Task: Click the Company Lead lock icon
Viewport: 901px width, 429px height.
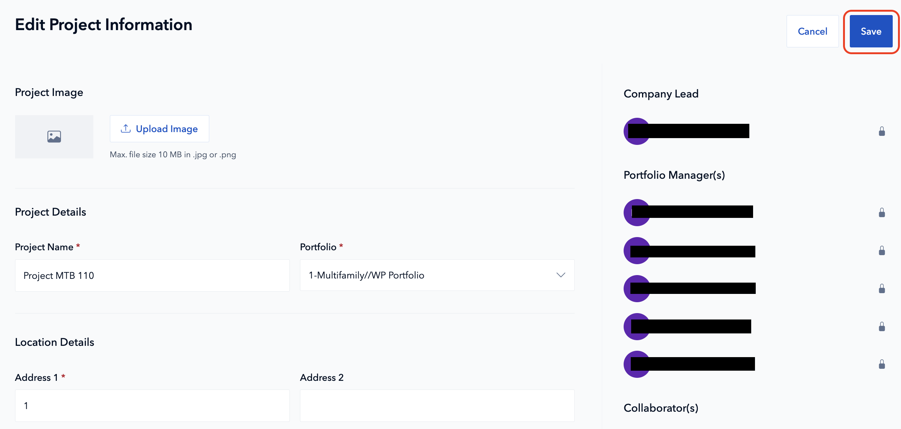Action: tap(882, 131)
